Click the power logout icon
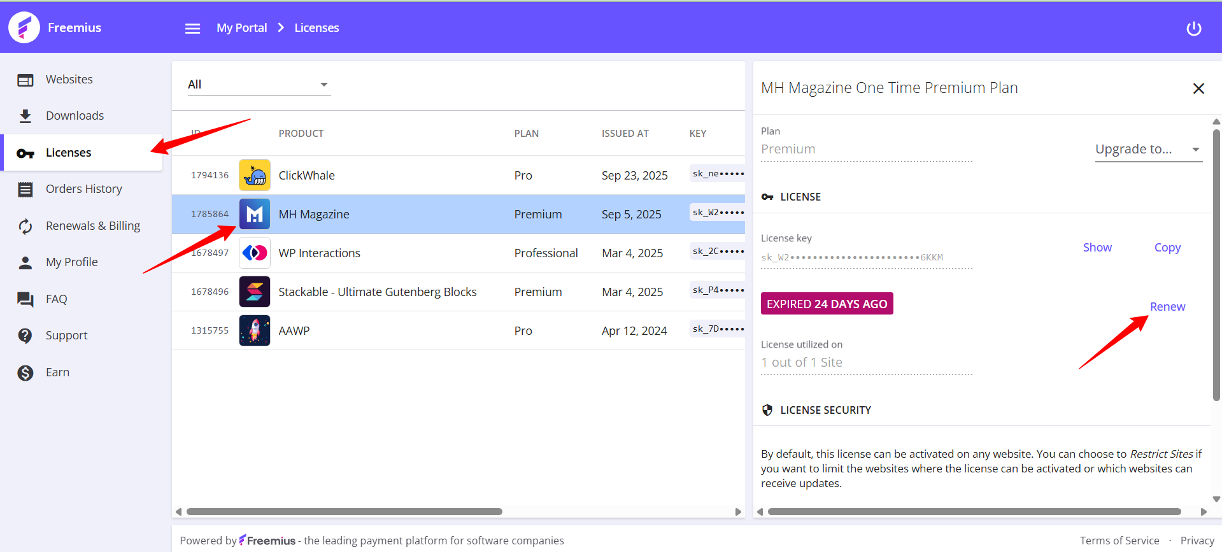This screenshot has height=552, width=1222. tap(1193, 29)
